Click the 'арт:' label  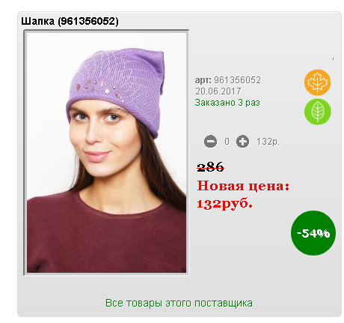pos(203,80)
